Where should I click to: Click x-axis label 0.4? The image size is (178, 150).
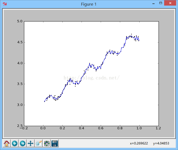(82, 128)
